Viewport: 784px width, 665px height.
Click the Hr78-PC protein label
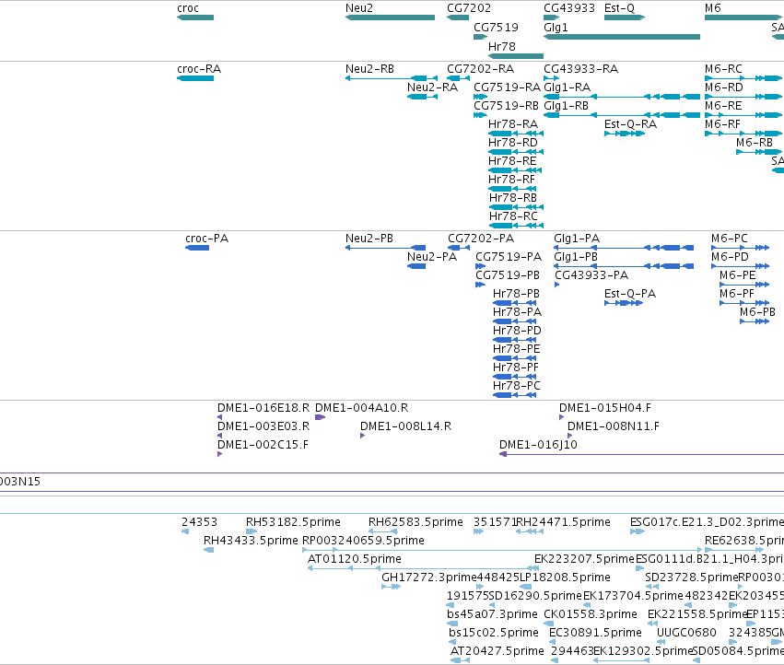(517, 386)
